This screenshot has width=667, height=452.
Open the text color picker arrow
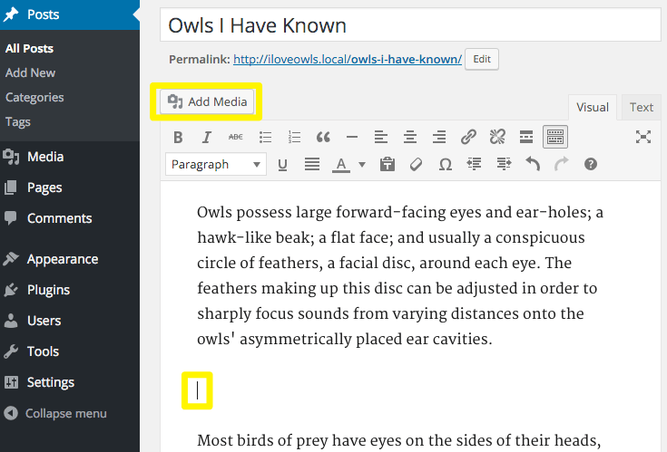coord(362,164)
